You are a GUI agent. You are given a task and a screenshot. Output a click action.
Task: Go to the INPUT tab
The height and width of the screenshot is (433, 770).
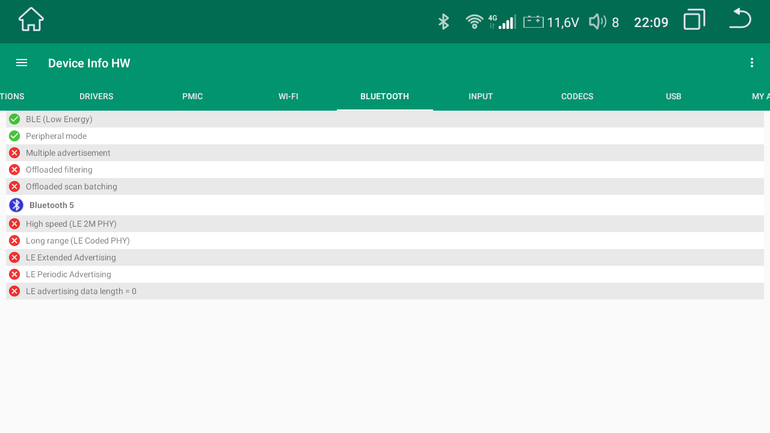coord(481,96)
